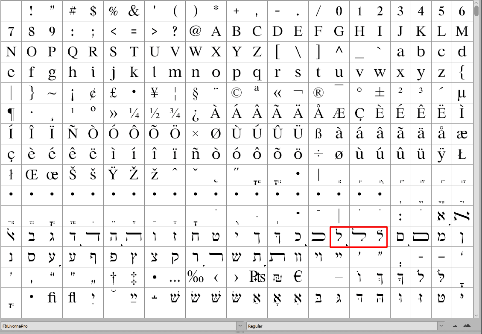Select the hash # glyph
The width and height of the screenshot is (482, 334).
(73, 11)
